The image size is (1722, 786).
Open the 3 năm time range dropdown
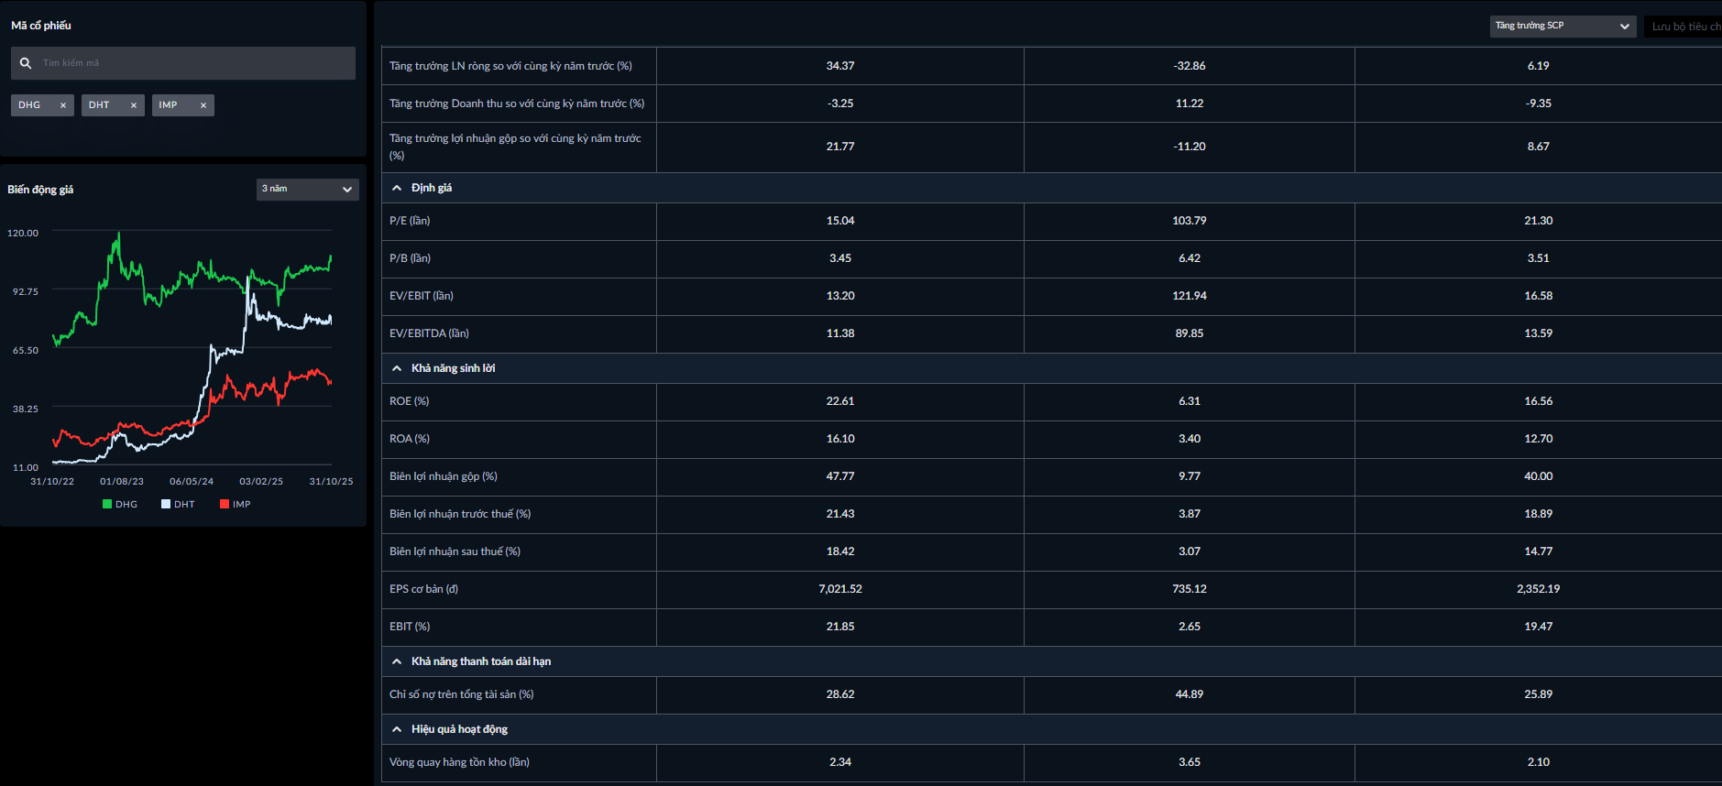click(307, 189)
